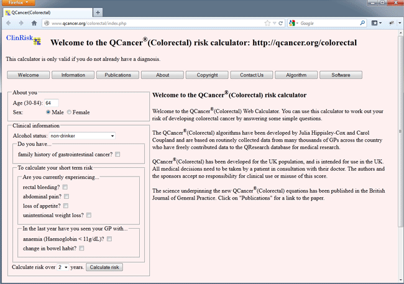404x284 pixels.
Task: Click the About button
Action: pos(162,75)
